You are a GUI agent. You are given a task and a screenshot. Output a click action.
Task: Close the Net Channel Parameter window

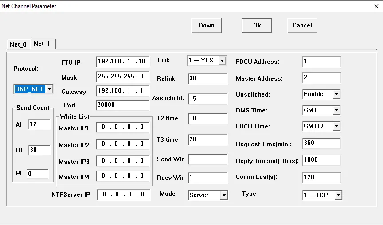point(376,6)
